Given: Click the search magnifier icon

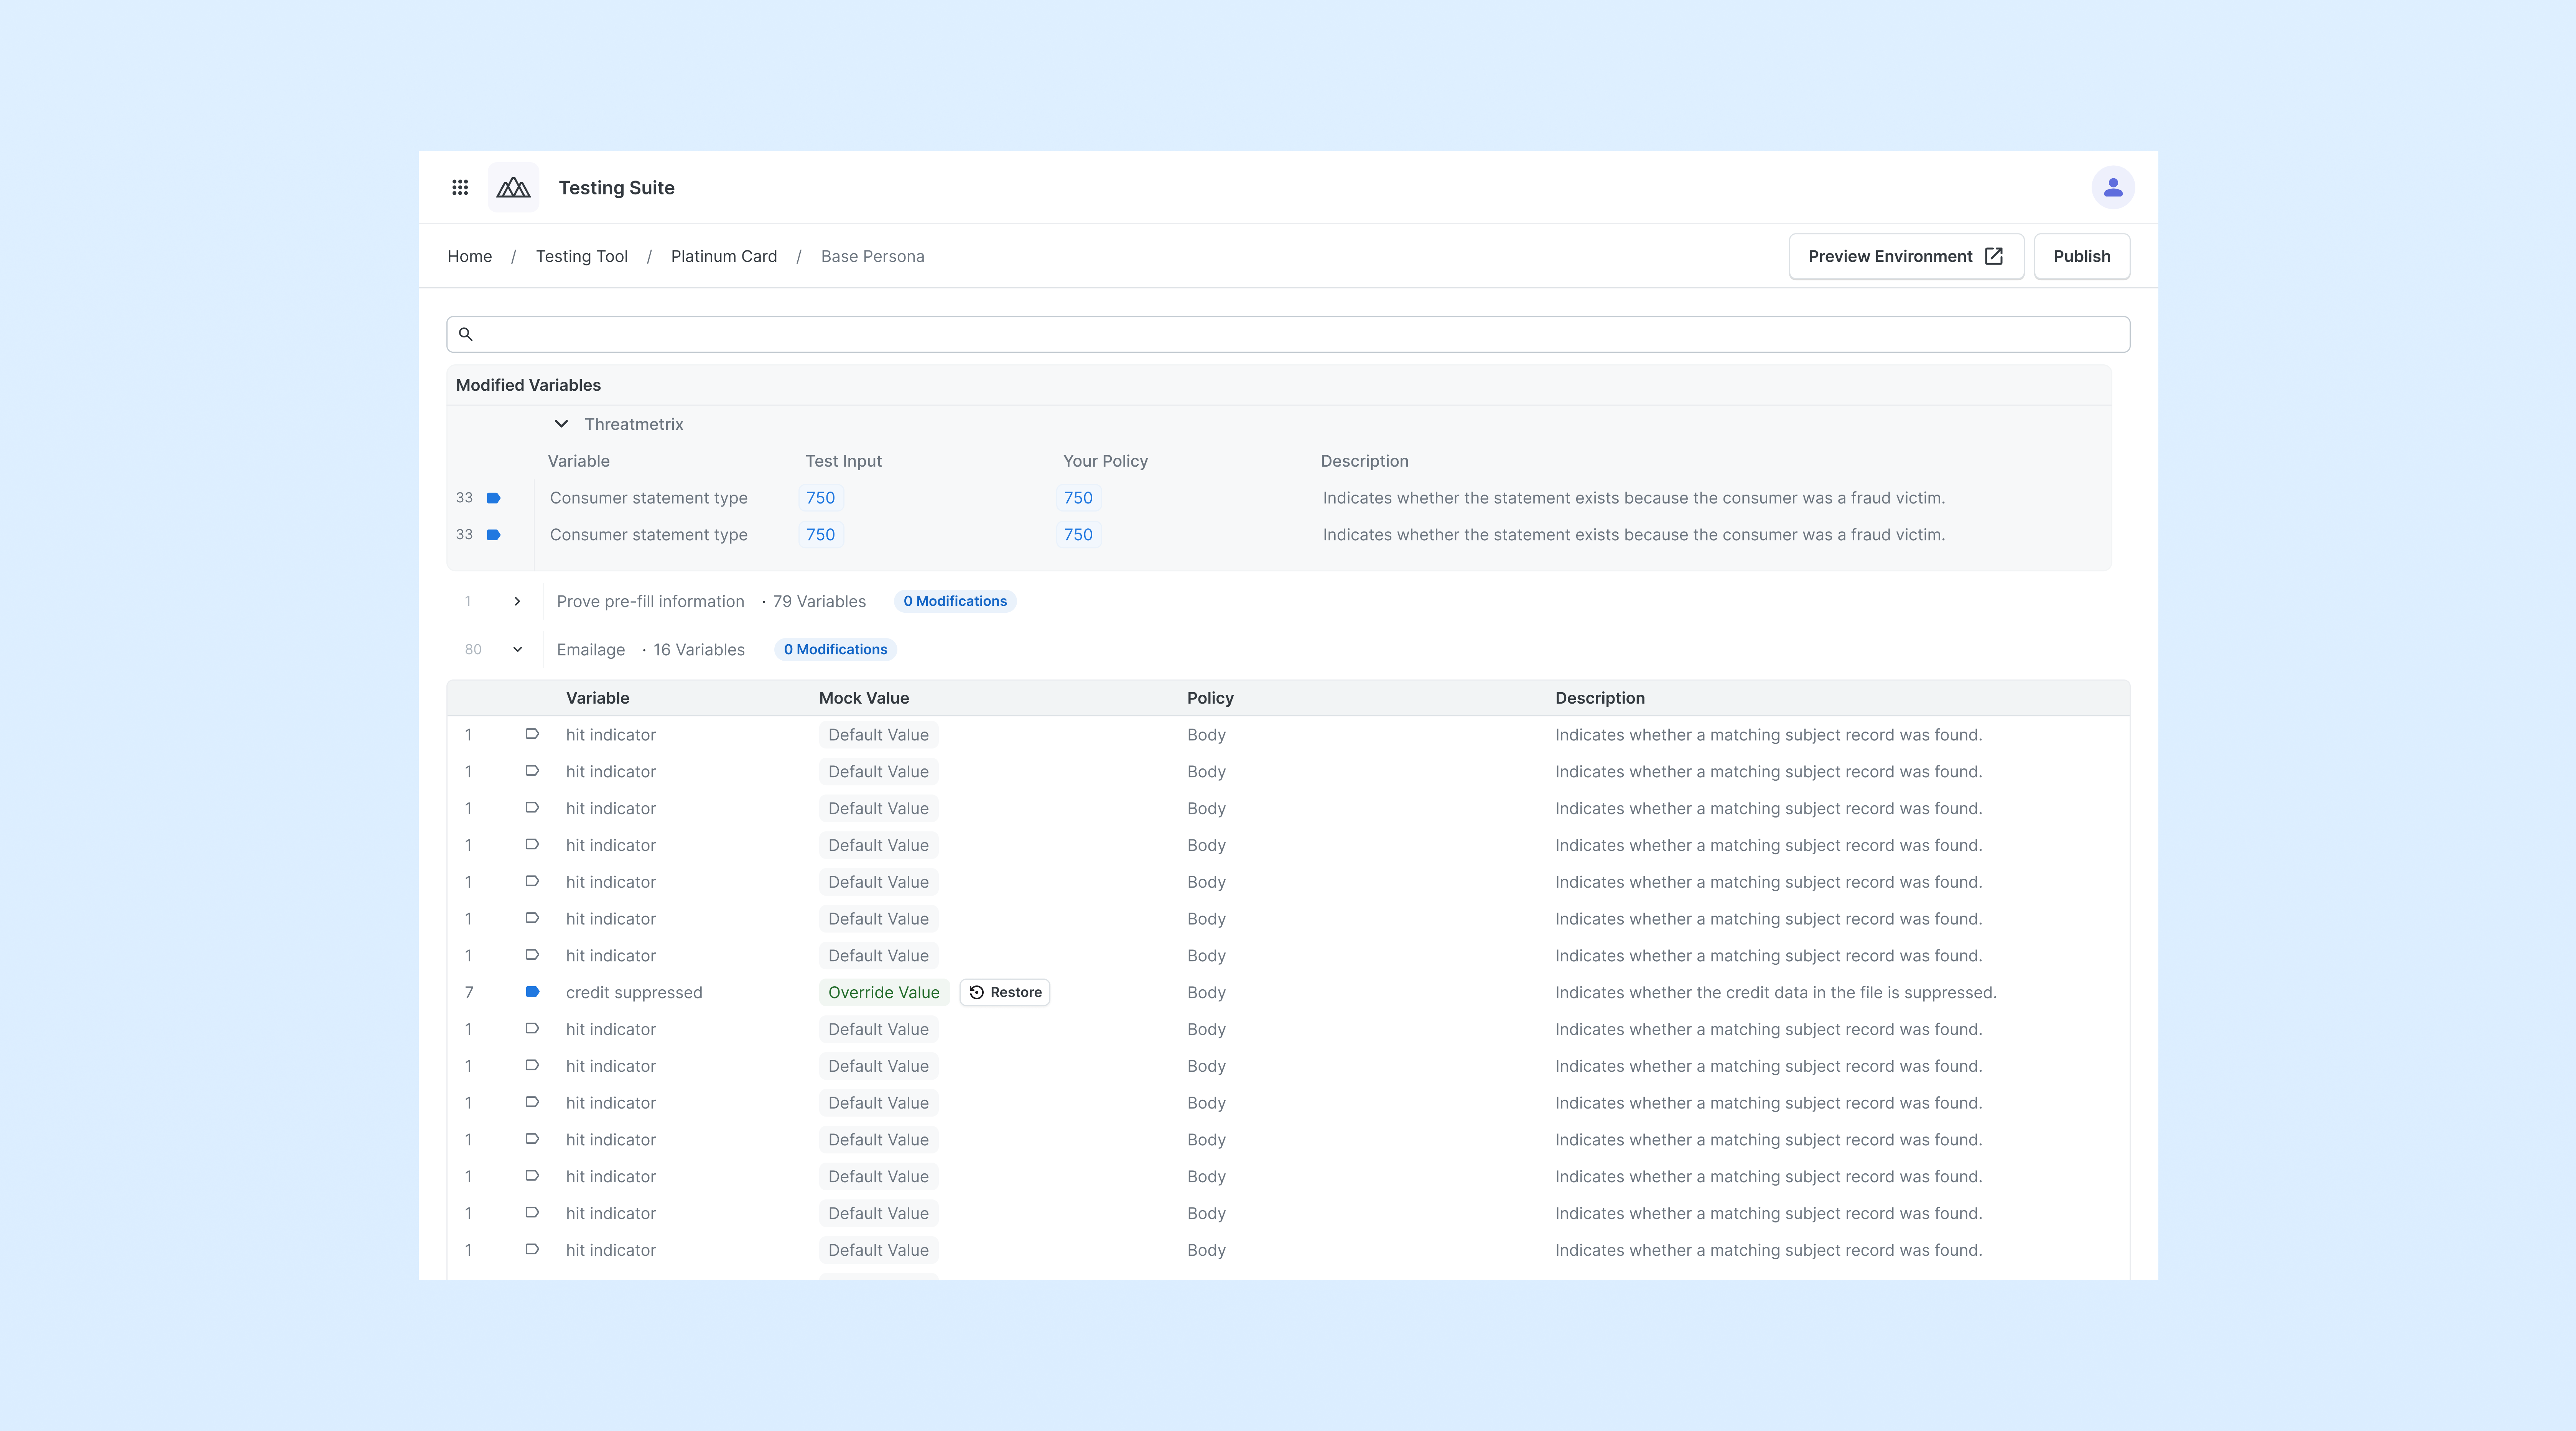Looking at the screenshot, I should [465, 334].
